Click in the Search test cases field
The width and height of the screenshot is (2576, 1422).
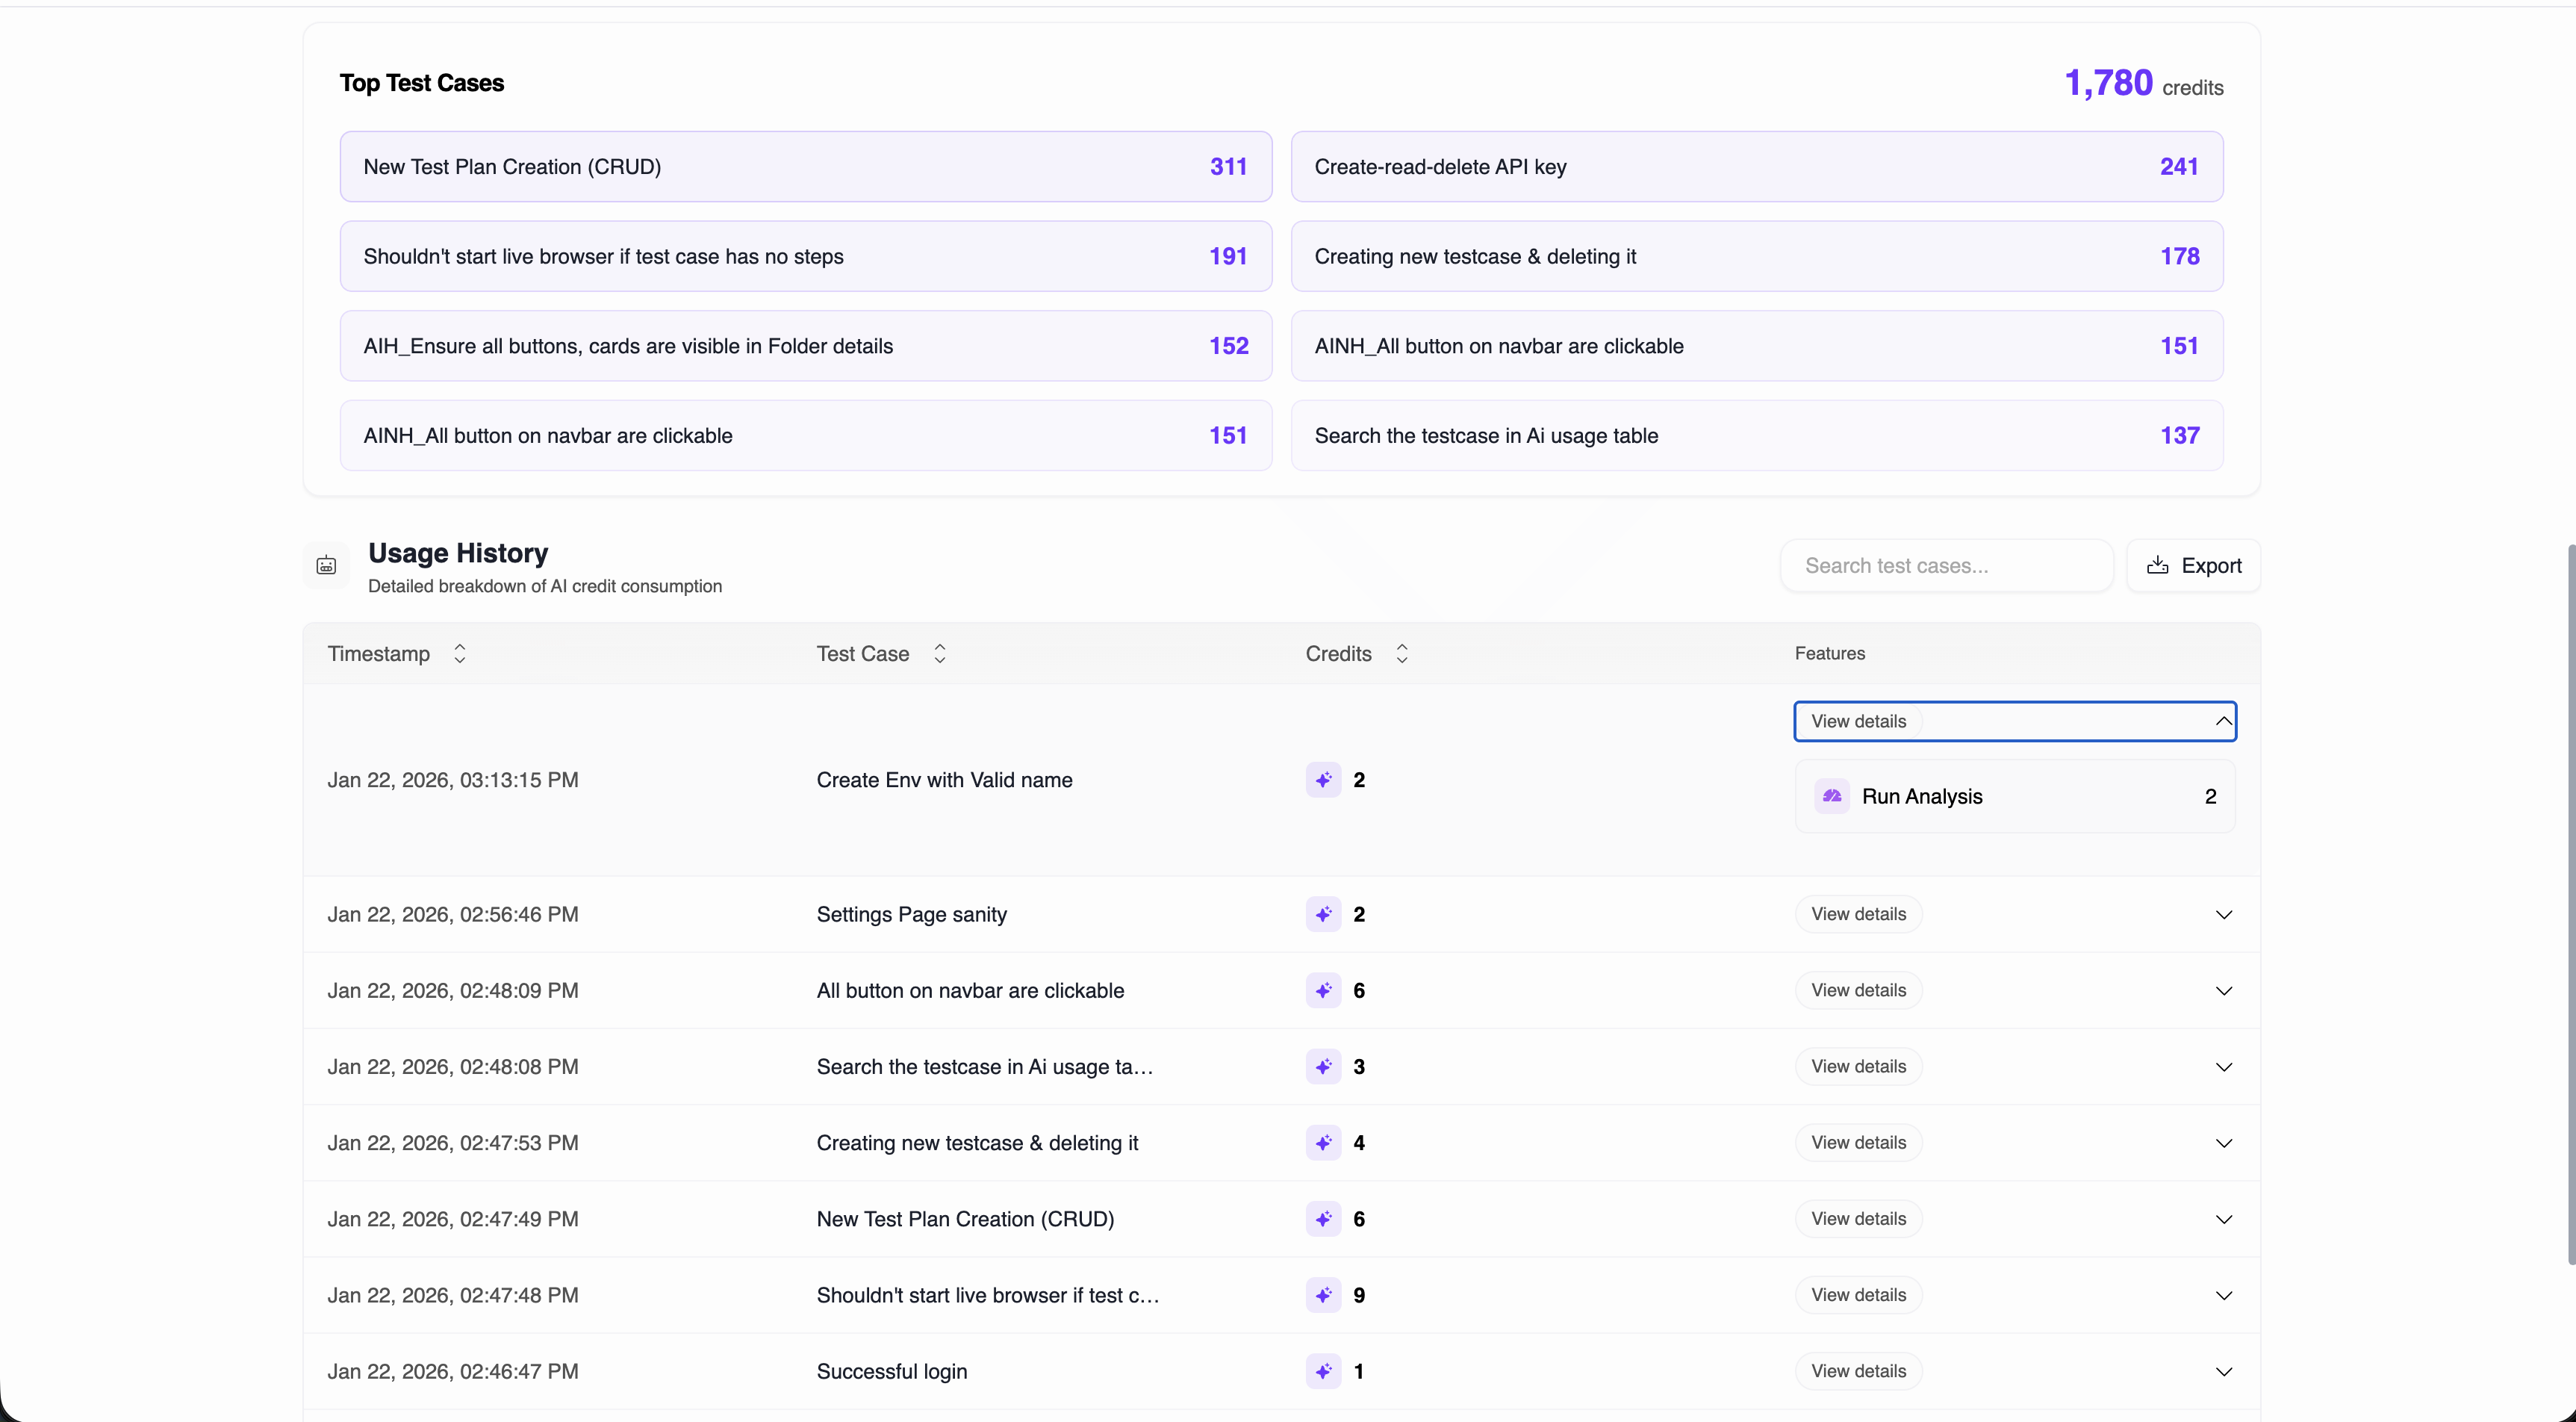pos(1945,566)
